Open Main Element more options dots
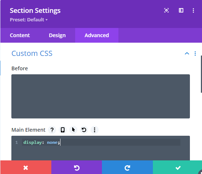202x174 pixels. click(x=95, y=130)
